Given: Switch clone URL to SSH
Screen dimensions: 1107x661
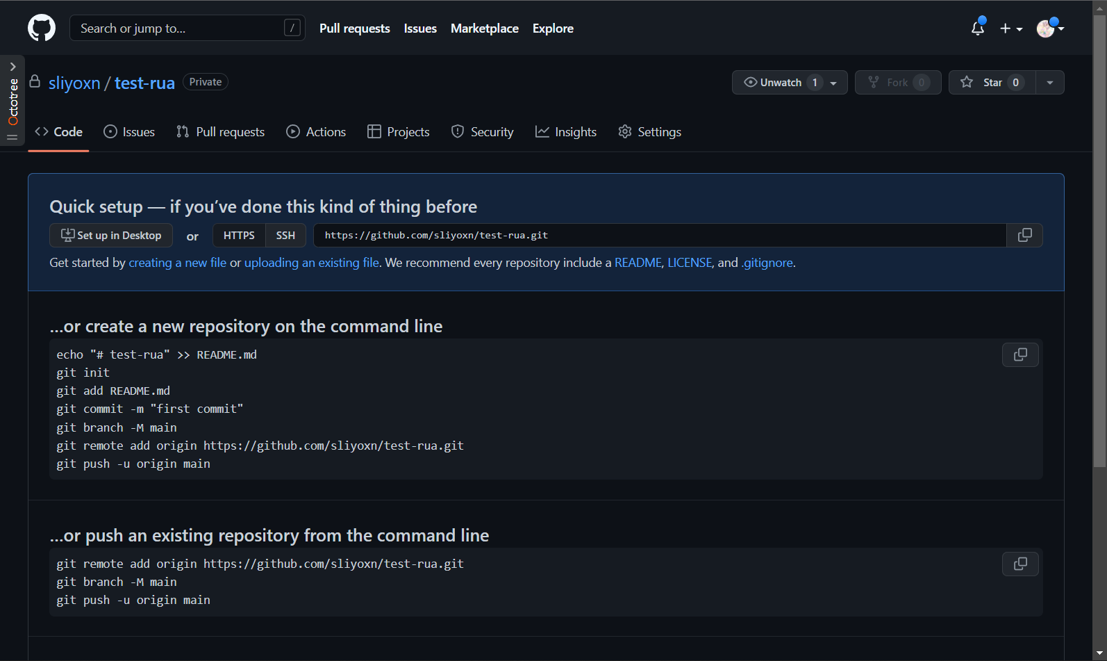Looking at the screenshot, I should 285,236.
